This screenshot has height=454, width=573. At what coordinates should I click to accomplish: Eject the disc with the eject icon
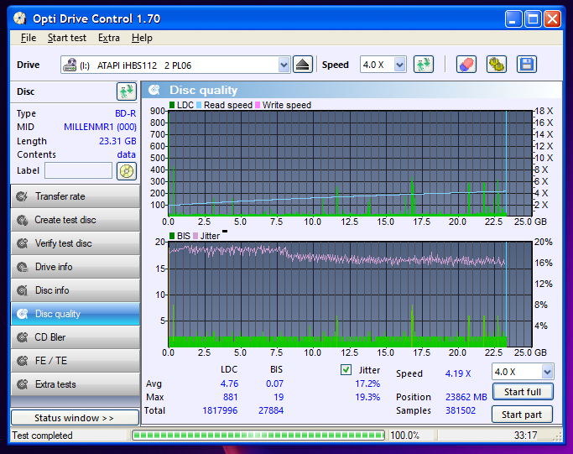point(303,65)
